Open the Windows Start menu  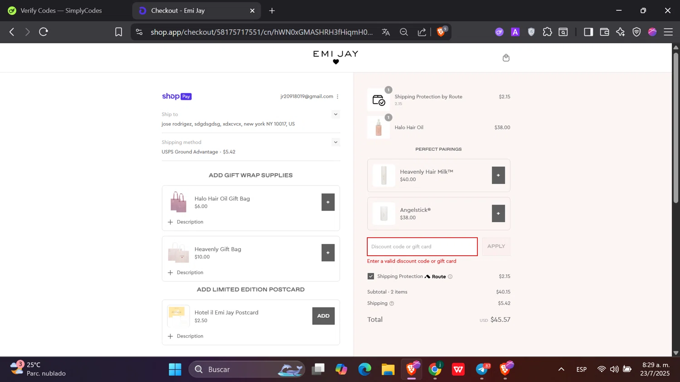[x=175, y=369]
